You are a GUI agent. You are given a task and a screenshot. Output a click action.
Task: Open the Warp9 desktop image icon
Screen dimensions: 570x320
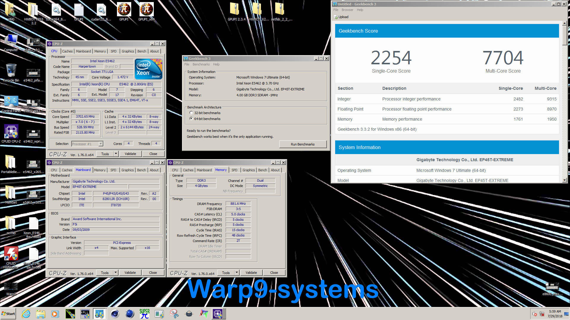click(11, 289)
